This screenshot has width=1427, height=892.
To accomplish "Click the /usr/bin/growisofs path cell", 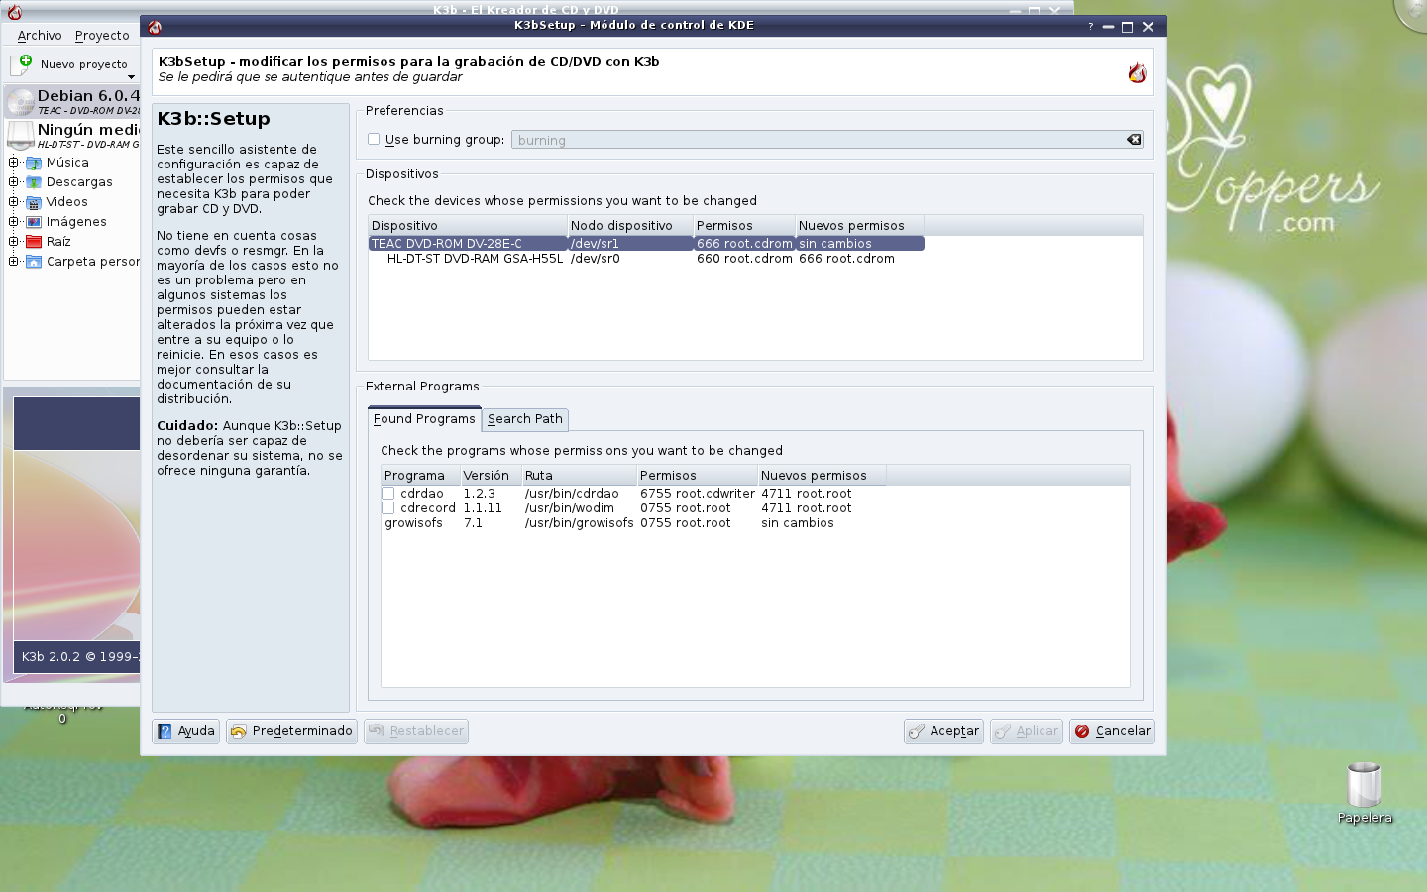I will pyautogui.click(x=580, y=523).
